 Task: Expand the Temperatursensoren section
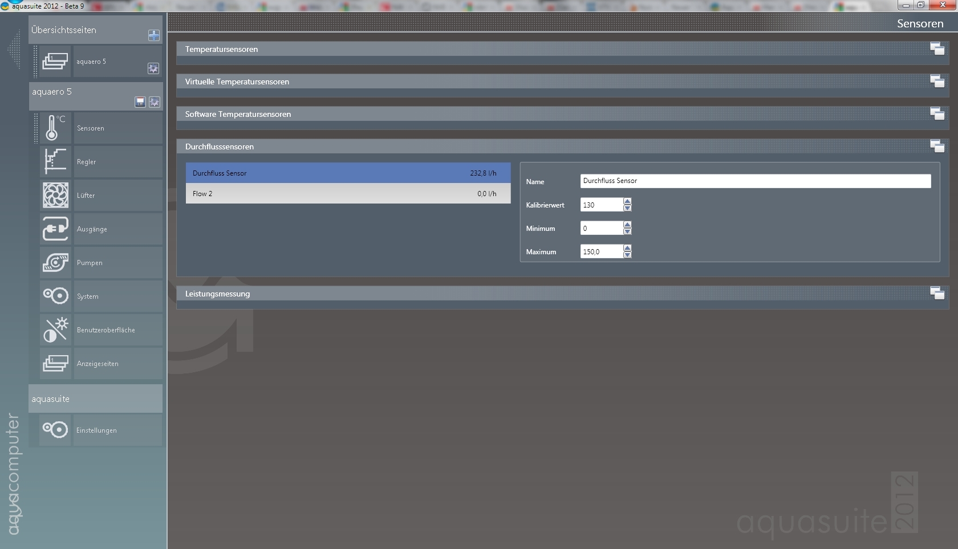coord(937,49)
